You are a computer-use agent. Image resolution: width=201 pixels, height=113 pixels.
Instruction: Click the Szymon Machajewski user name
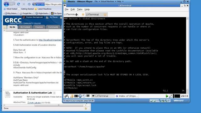click(34, 17)
